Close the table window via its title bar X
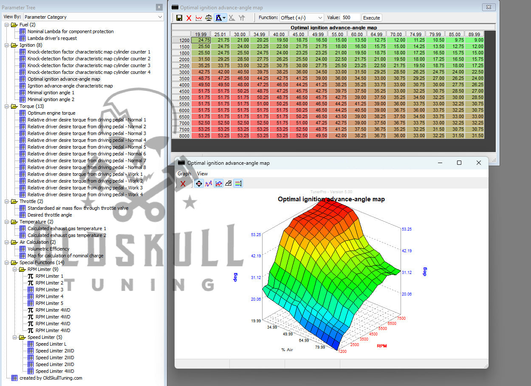 click(489, 7)
